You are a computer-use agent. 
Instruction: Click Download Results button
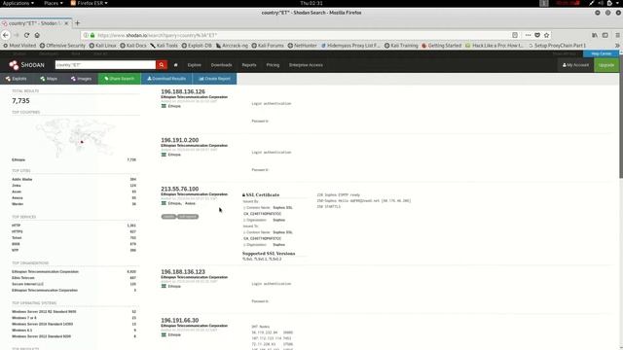click(166, 79)
